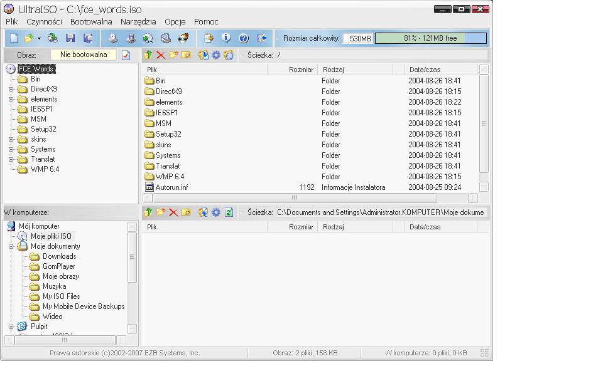Click the green Refresh icon in the local toolbar

click(229, 212)
